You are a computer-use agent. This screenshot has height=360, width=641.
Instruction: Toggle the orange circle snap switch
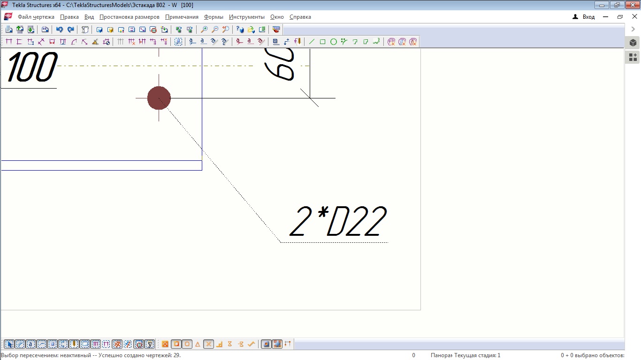[x=187, y=344]
